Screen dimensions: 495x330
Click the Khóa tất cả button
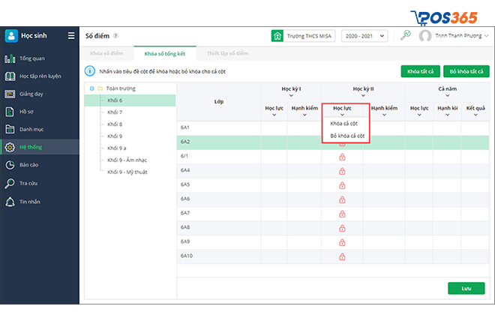419,71
